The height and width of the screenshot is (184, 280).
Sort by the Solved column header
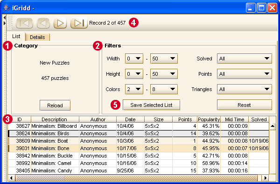[x=259, y=119]
